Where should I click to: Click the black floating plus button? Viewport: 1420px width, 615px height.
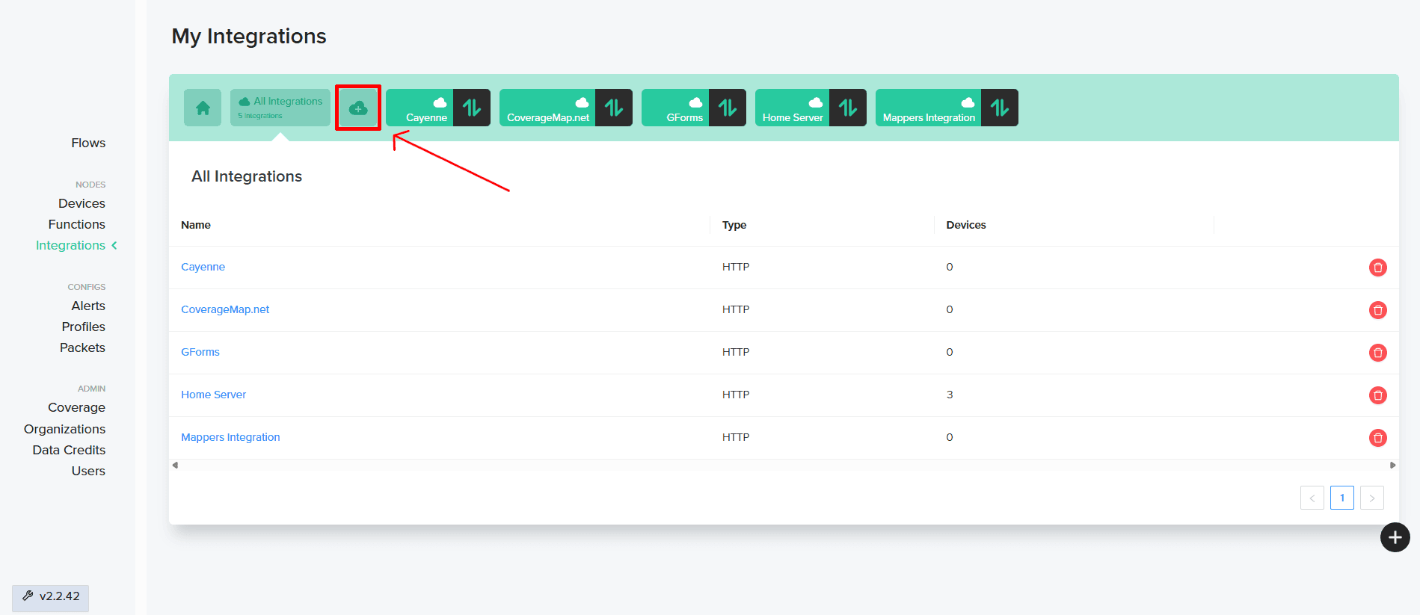pos(1395,537)
